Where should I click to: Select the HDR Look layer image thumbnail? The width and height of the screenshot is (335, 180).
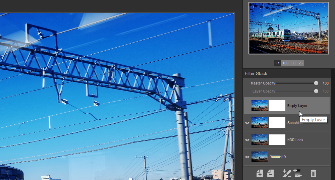[x=259, y=140]
